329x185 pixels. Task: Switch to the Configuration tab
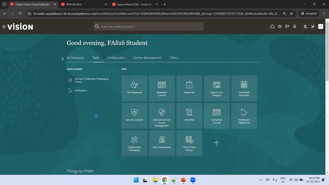point(116,58)
